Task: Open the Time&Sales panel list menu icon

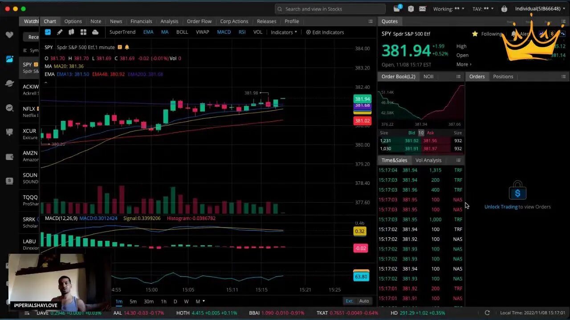Action: pyautogui.click(x=458, y=160)
